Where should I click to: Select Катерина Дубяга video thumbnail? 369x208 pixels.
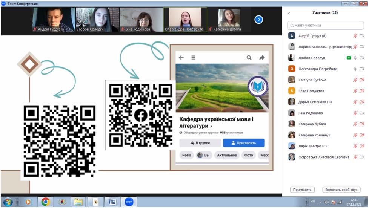(229, 20)
